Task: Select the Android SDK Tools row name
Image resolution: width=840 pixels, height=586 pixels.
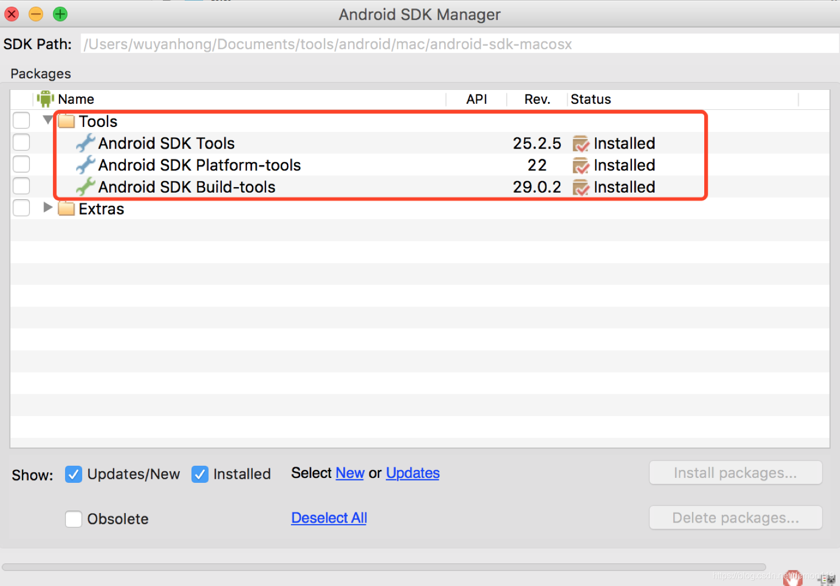Action: pos(167,143)
